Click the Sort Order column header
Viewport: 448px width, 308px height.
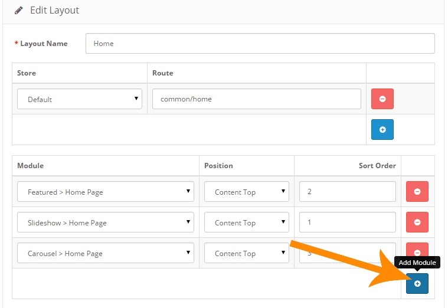377,165
